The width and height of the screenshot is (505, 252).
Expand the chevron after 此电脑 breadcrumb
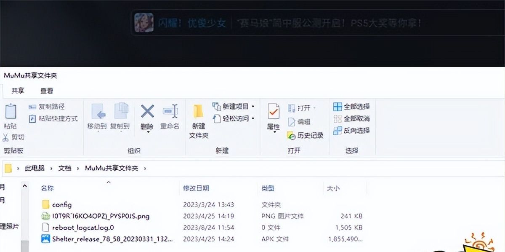pos(51,168)
